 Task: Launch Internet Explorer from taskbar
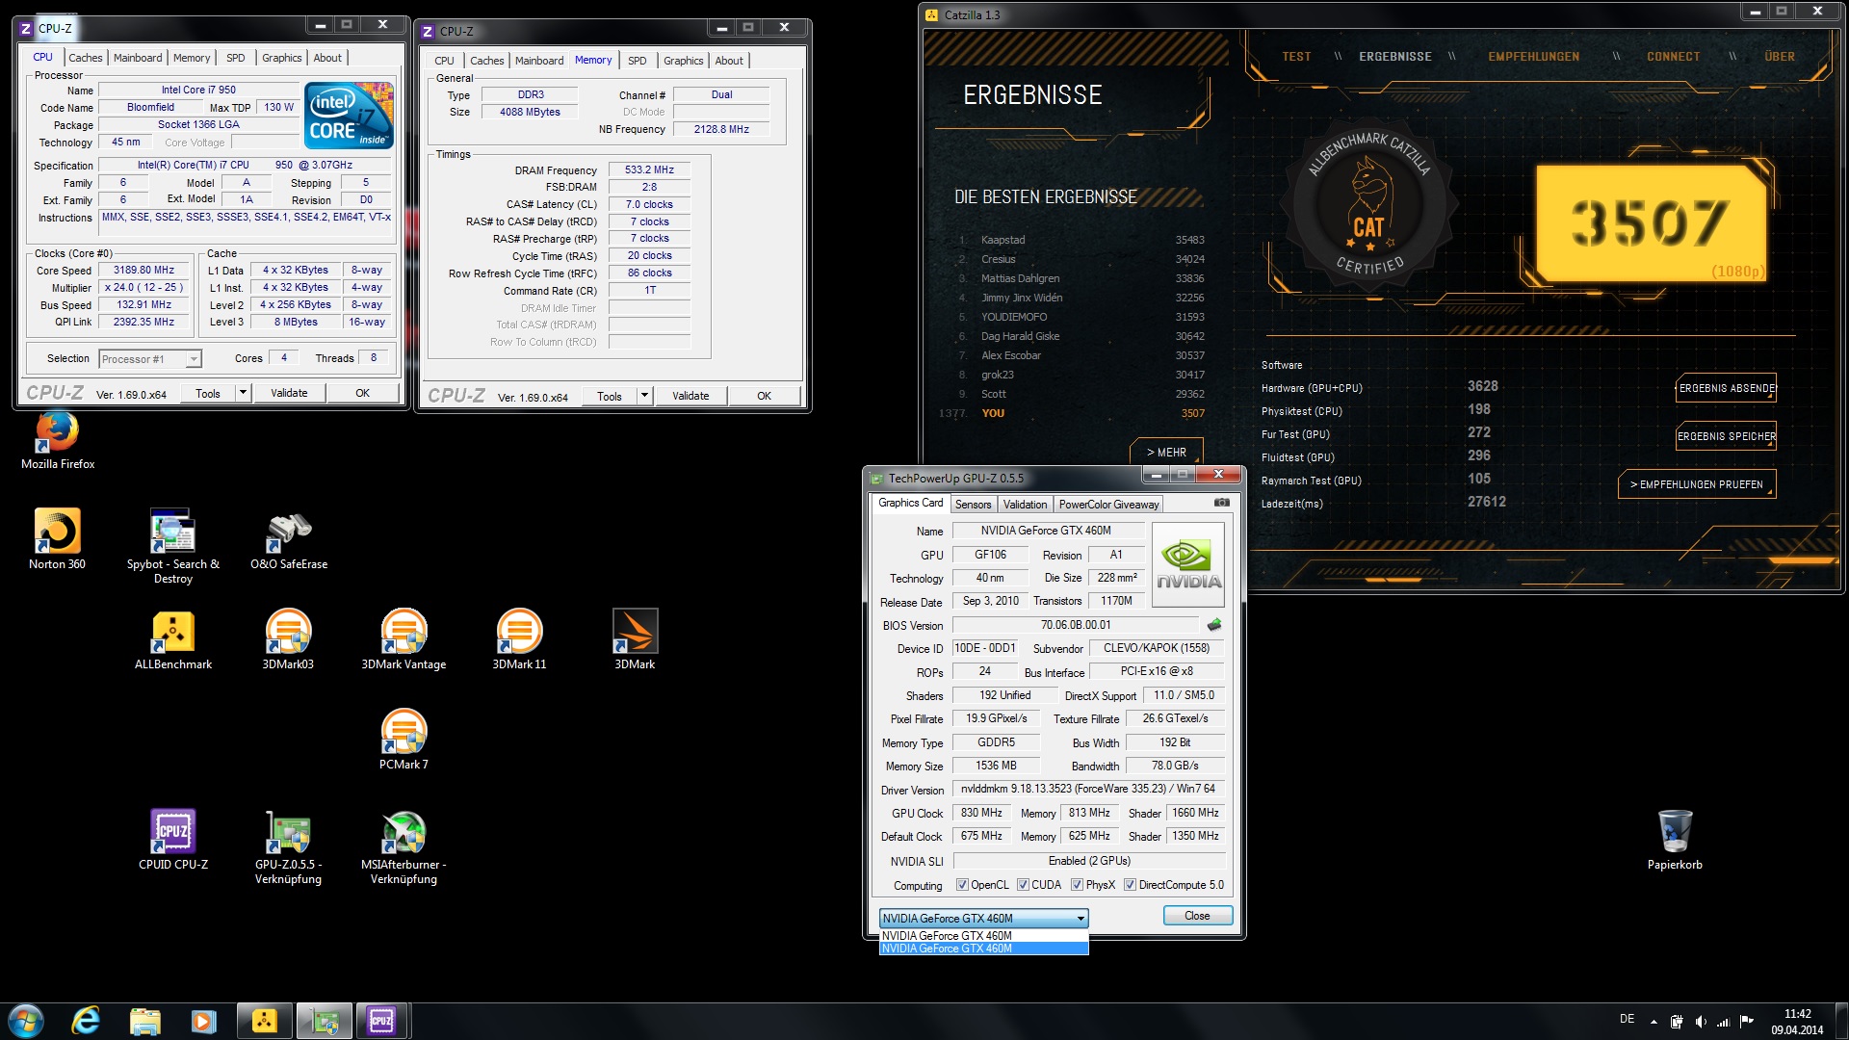87,1021
